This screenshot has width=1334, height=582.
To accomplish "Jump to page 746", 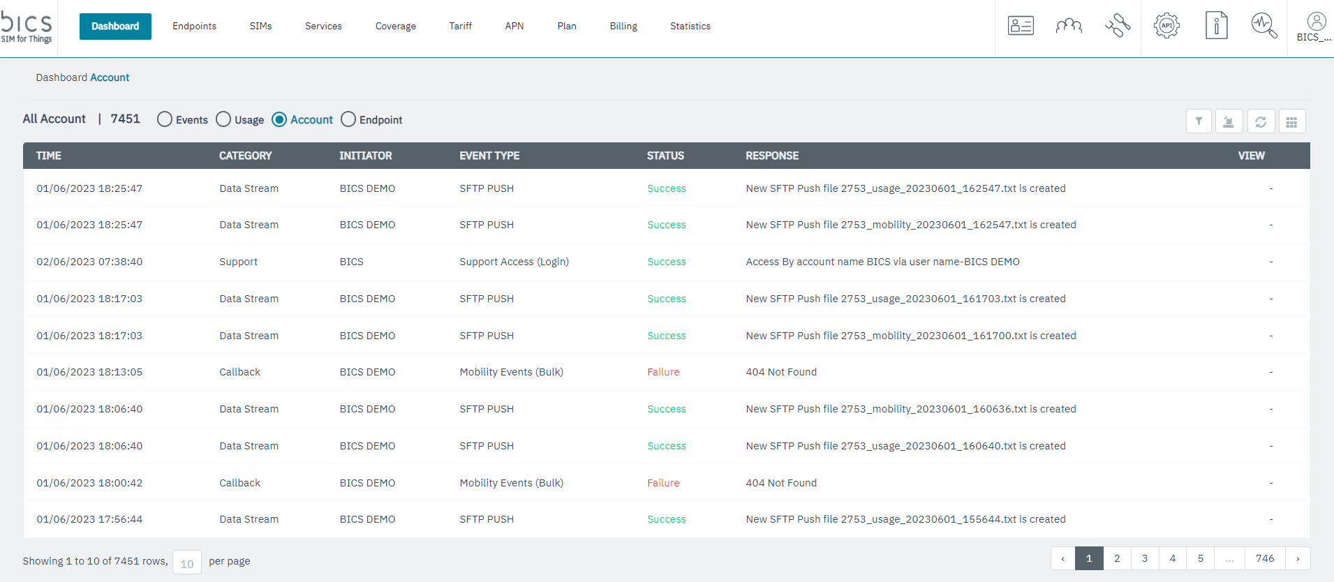I will coord(1264,558).
